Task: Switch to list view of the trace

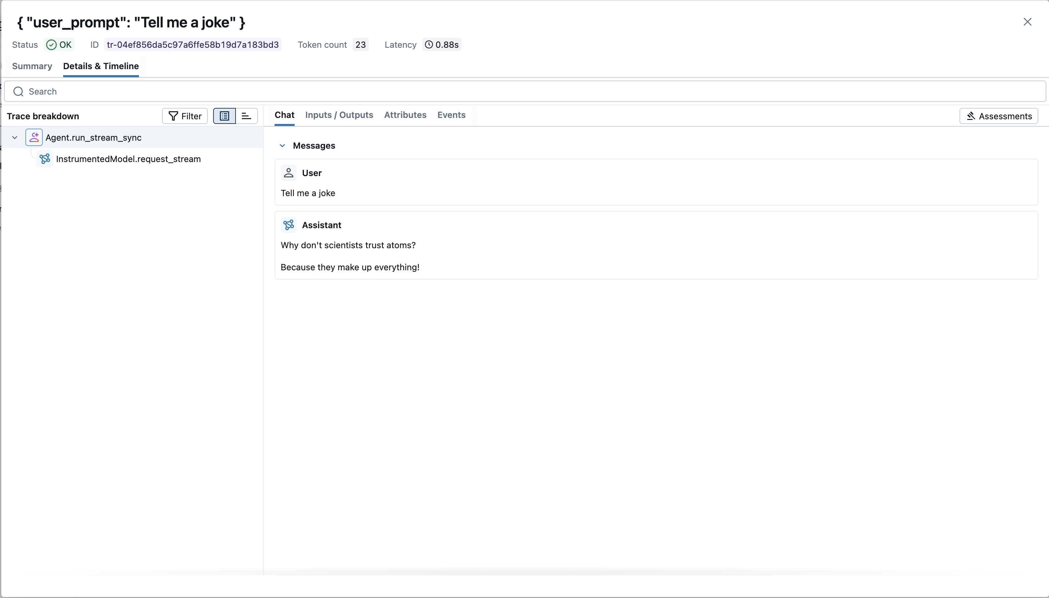Action: 224,116
